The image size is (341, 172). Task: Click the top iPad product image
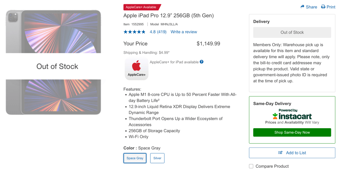point(53,31)
